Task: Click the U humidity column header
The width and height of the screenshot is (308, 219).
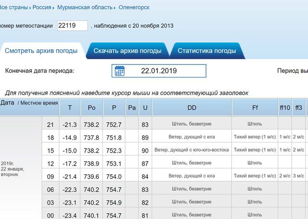Action: click(145, 107)
